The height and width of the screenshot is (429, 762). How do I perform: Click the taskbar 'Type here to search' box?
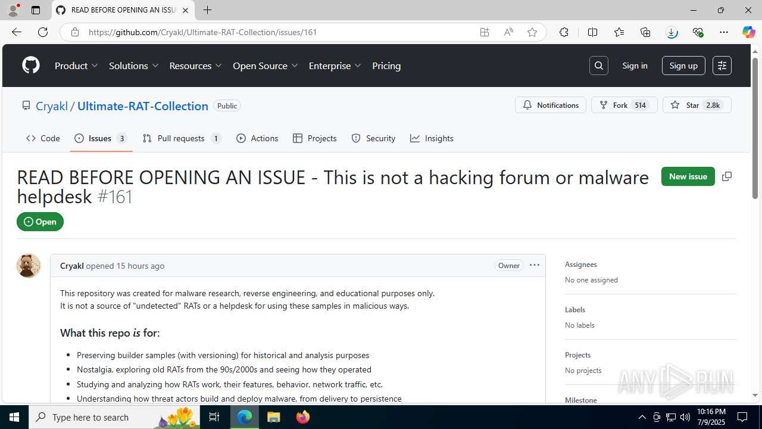114,417
